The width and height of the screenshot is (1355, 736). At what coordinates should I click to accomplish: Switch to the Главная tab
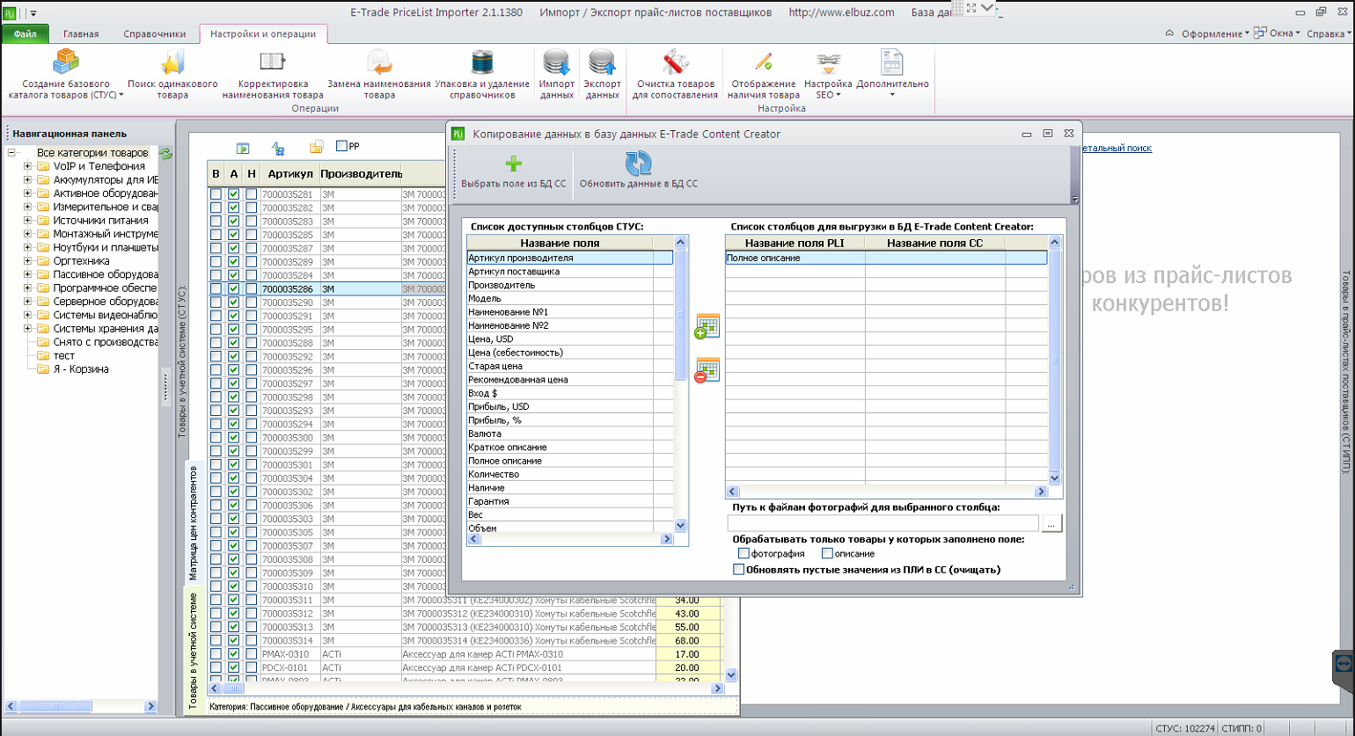[81, 34]
